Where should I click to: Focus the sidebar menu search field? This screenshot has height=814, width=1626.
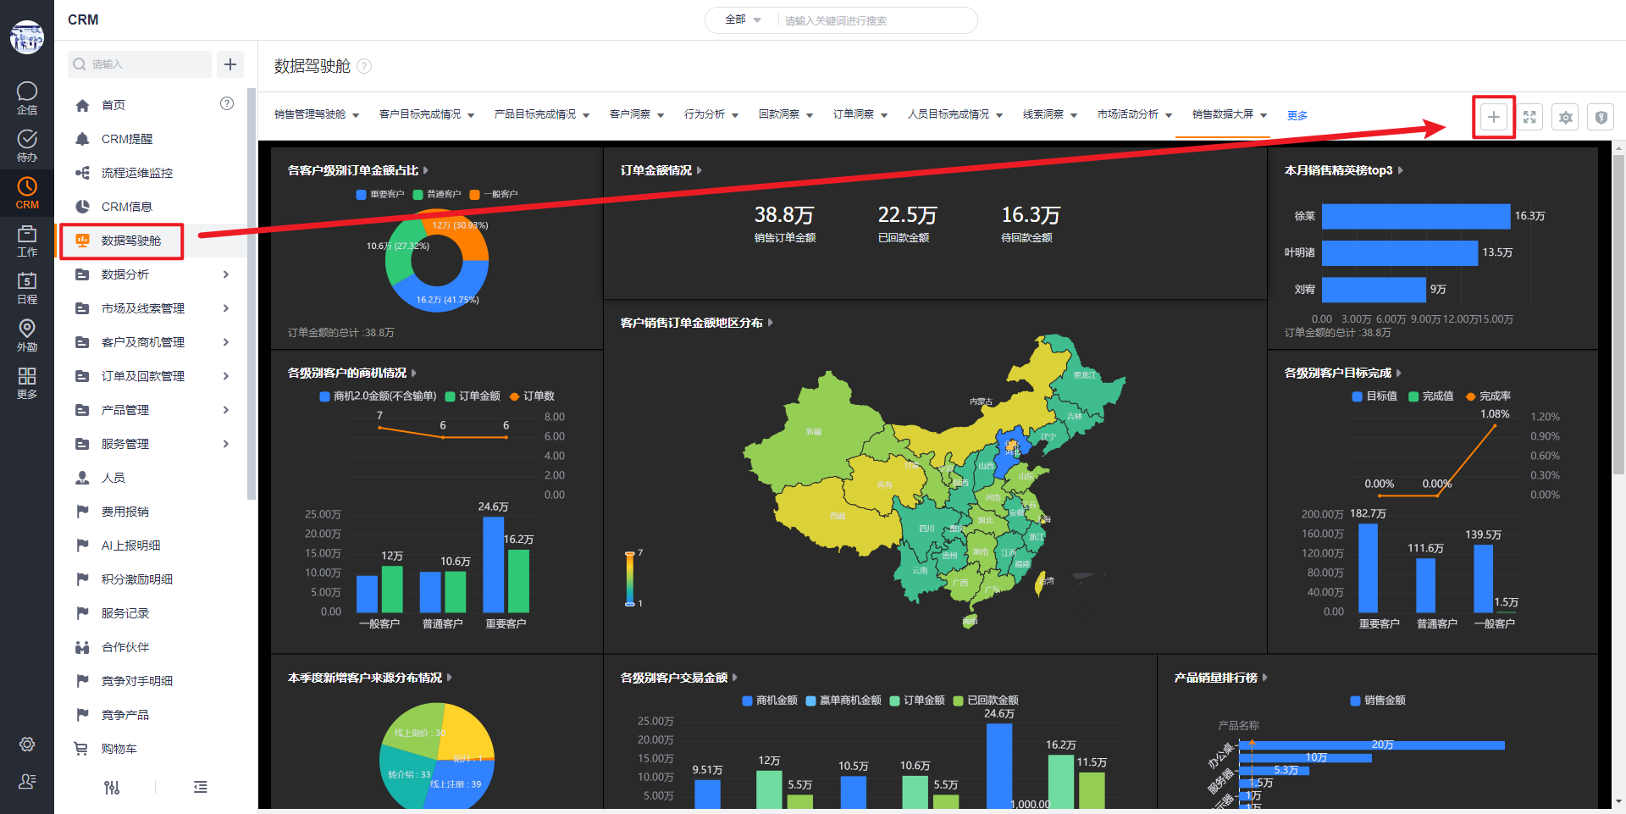[x=140, y=64]
